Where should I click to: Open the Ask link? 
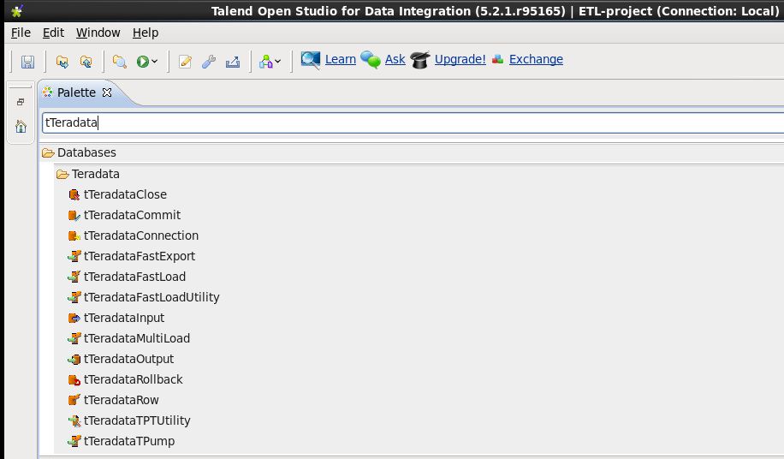pos(395,59)
